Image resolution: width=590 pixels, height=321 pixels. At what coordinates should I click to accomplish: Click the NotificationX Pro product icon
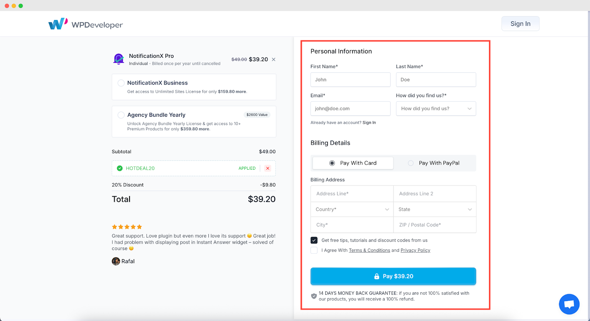click(119, 59)
